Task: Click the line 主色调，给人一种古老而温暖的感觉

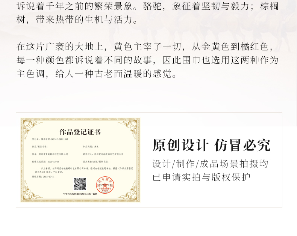Action: pos(97,74)
